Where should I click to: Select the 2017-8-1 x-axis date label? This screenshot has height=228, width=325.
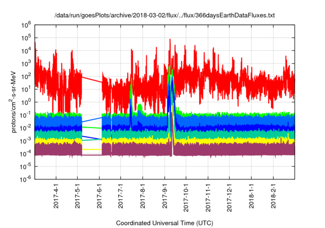[143, 197]
